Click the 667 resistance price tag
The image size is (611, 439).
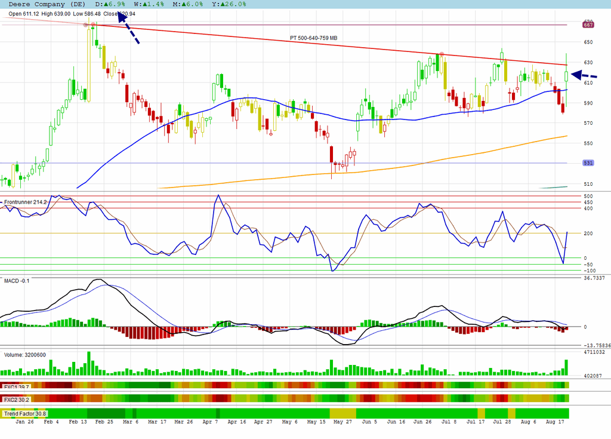(x=588, y=24)
